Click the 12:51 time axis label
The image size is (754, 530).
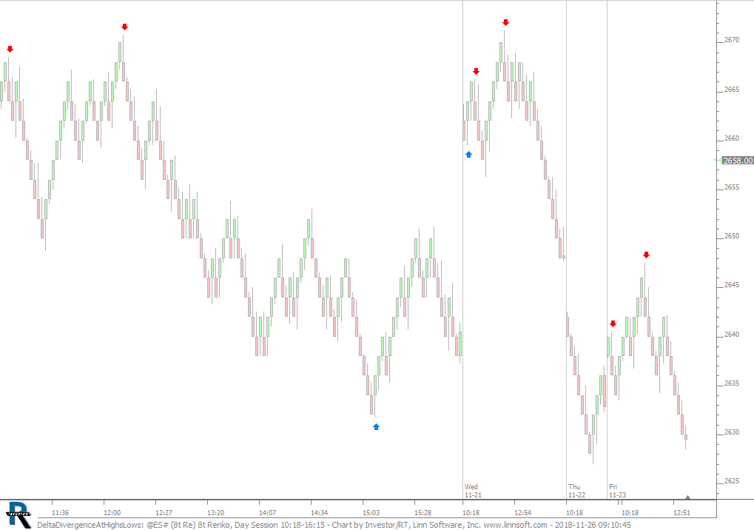coord(682,513)
